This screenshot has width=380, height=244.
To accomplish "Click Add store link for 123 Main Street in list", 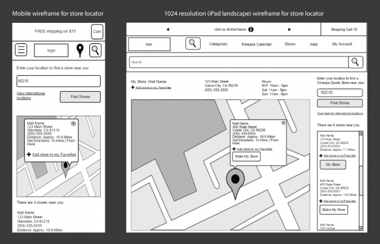I will (340, 156).
